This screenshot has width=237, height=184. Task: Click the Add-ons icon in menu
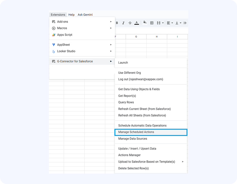[x=53, y=22]
